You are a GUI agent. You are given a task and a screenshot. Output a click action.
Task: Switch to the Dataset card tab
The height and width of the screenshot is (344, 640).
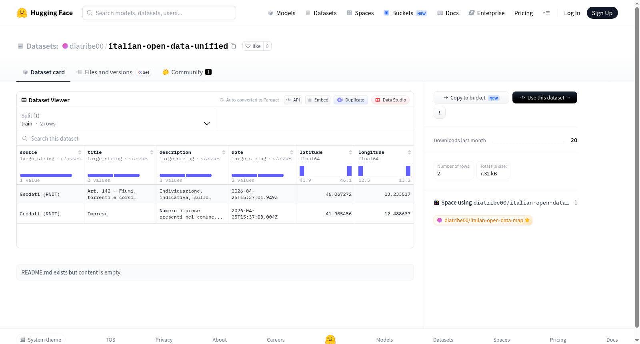pos(43,72)
